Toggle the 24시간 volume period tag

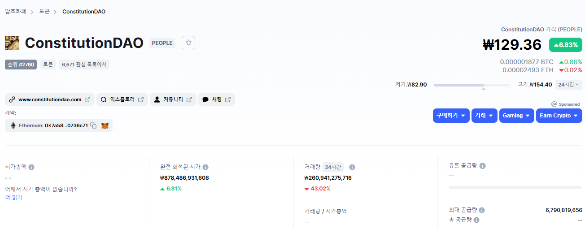(x=333, y=167)
